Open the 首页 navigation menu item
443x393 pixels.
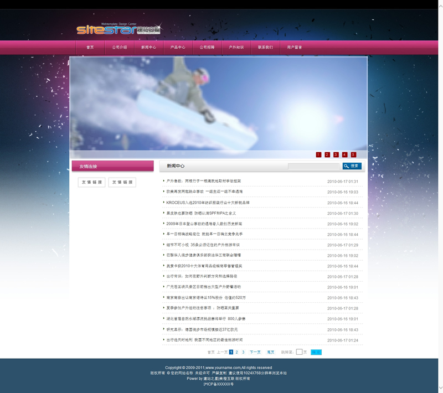[90, 48]
